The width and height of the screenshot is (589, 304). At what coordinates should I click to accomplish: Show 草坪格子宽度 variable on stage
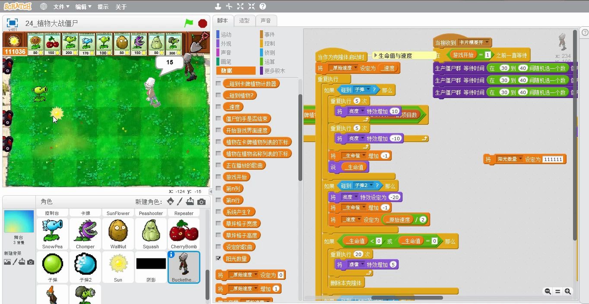click(x=218, y=223)
